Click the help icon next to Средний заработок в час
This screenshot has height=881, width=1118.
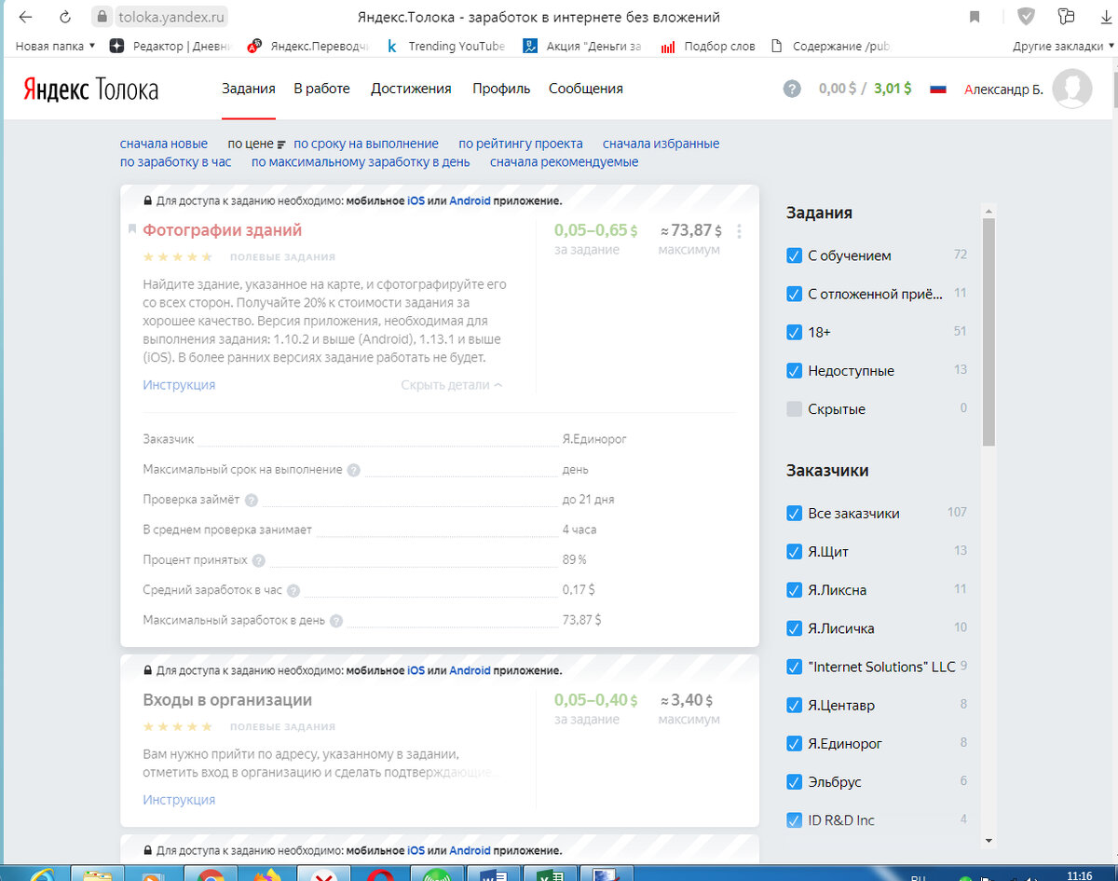click(293, 590)
